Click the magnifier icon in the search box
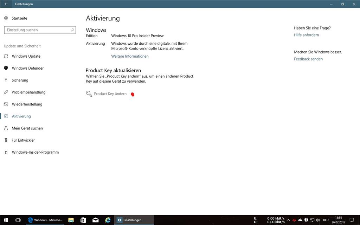 72,30
